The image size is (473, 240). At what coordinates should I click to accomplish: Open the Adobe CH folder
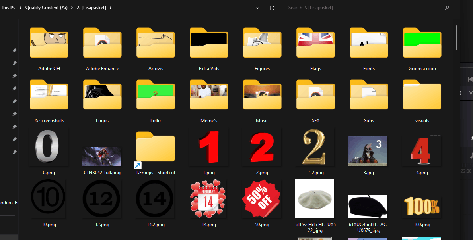(x=49, y=43)
